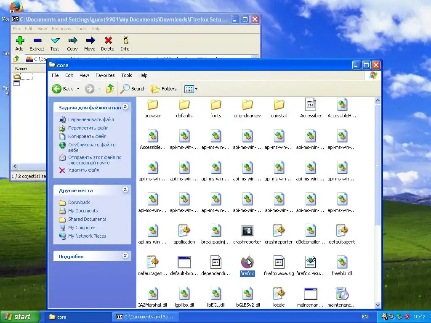
Task: Expand the Подробно panel
Action: tap(125, 256)
